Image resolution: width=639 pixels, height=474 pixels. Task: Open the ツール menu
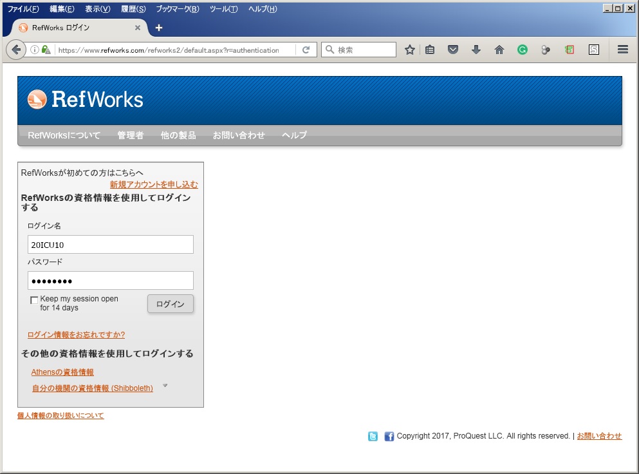pyautogui.click(x=224, y=8)
